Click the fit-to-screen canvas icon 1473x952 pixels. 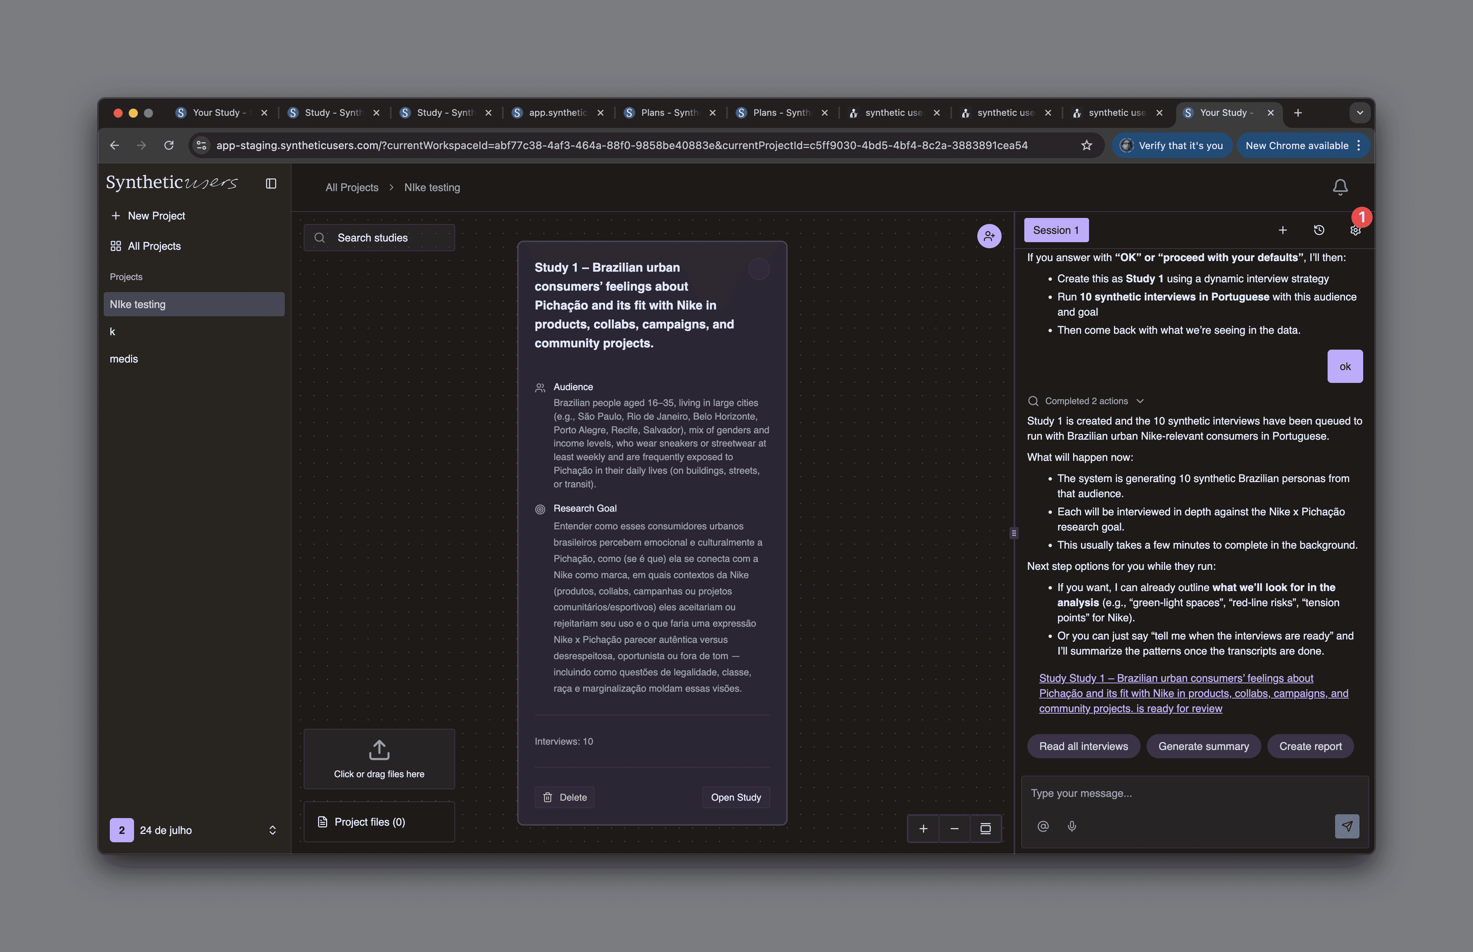pyautogui.click(x=986, y=829)
